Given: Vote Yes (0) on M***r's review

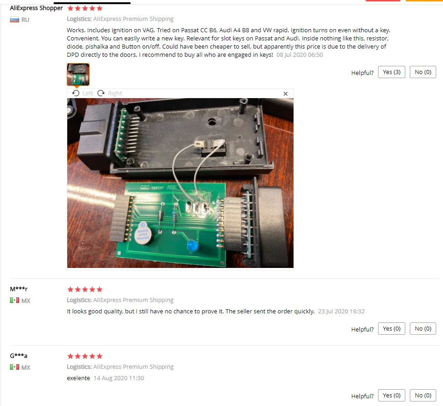Looking at the screenshot, I should [391, 329].
